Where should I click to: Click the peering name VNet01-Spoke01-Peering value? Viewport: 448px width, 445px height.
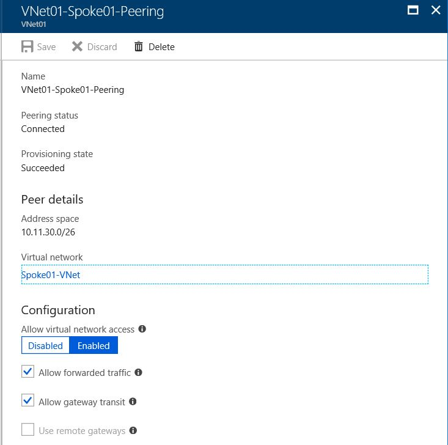pos(72,90)
